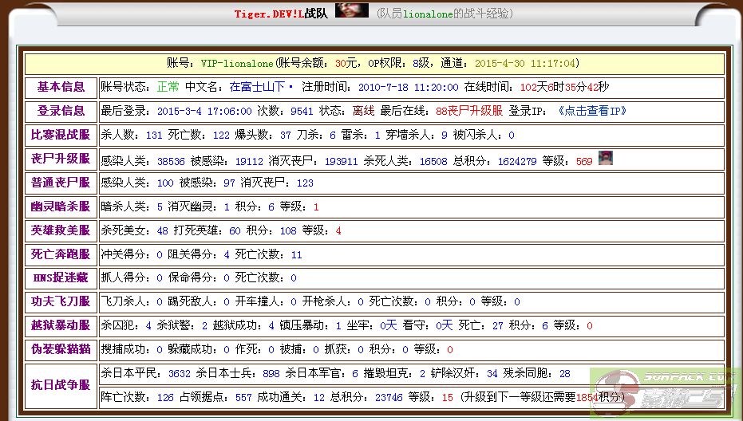The height and width of the screenshot is (421, 743).
Task: Click the rank badge icon next to level 569
Action: [x=605, y=159]
